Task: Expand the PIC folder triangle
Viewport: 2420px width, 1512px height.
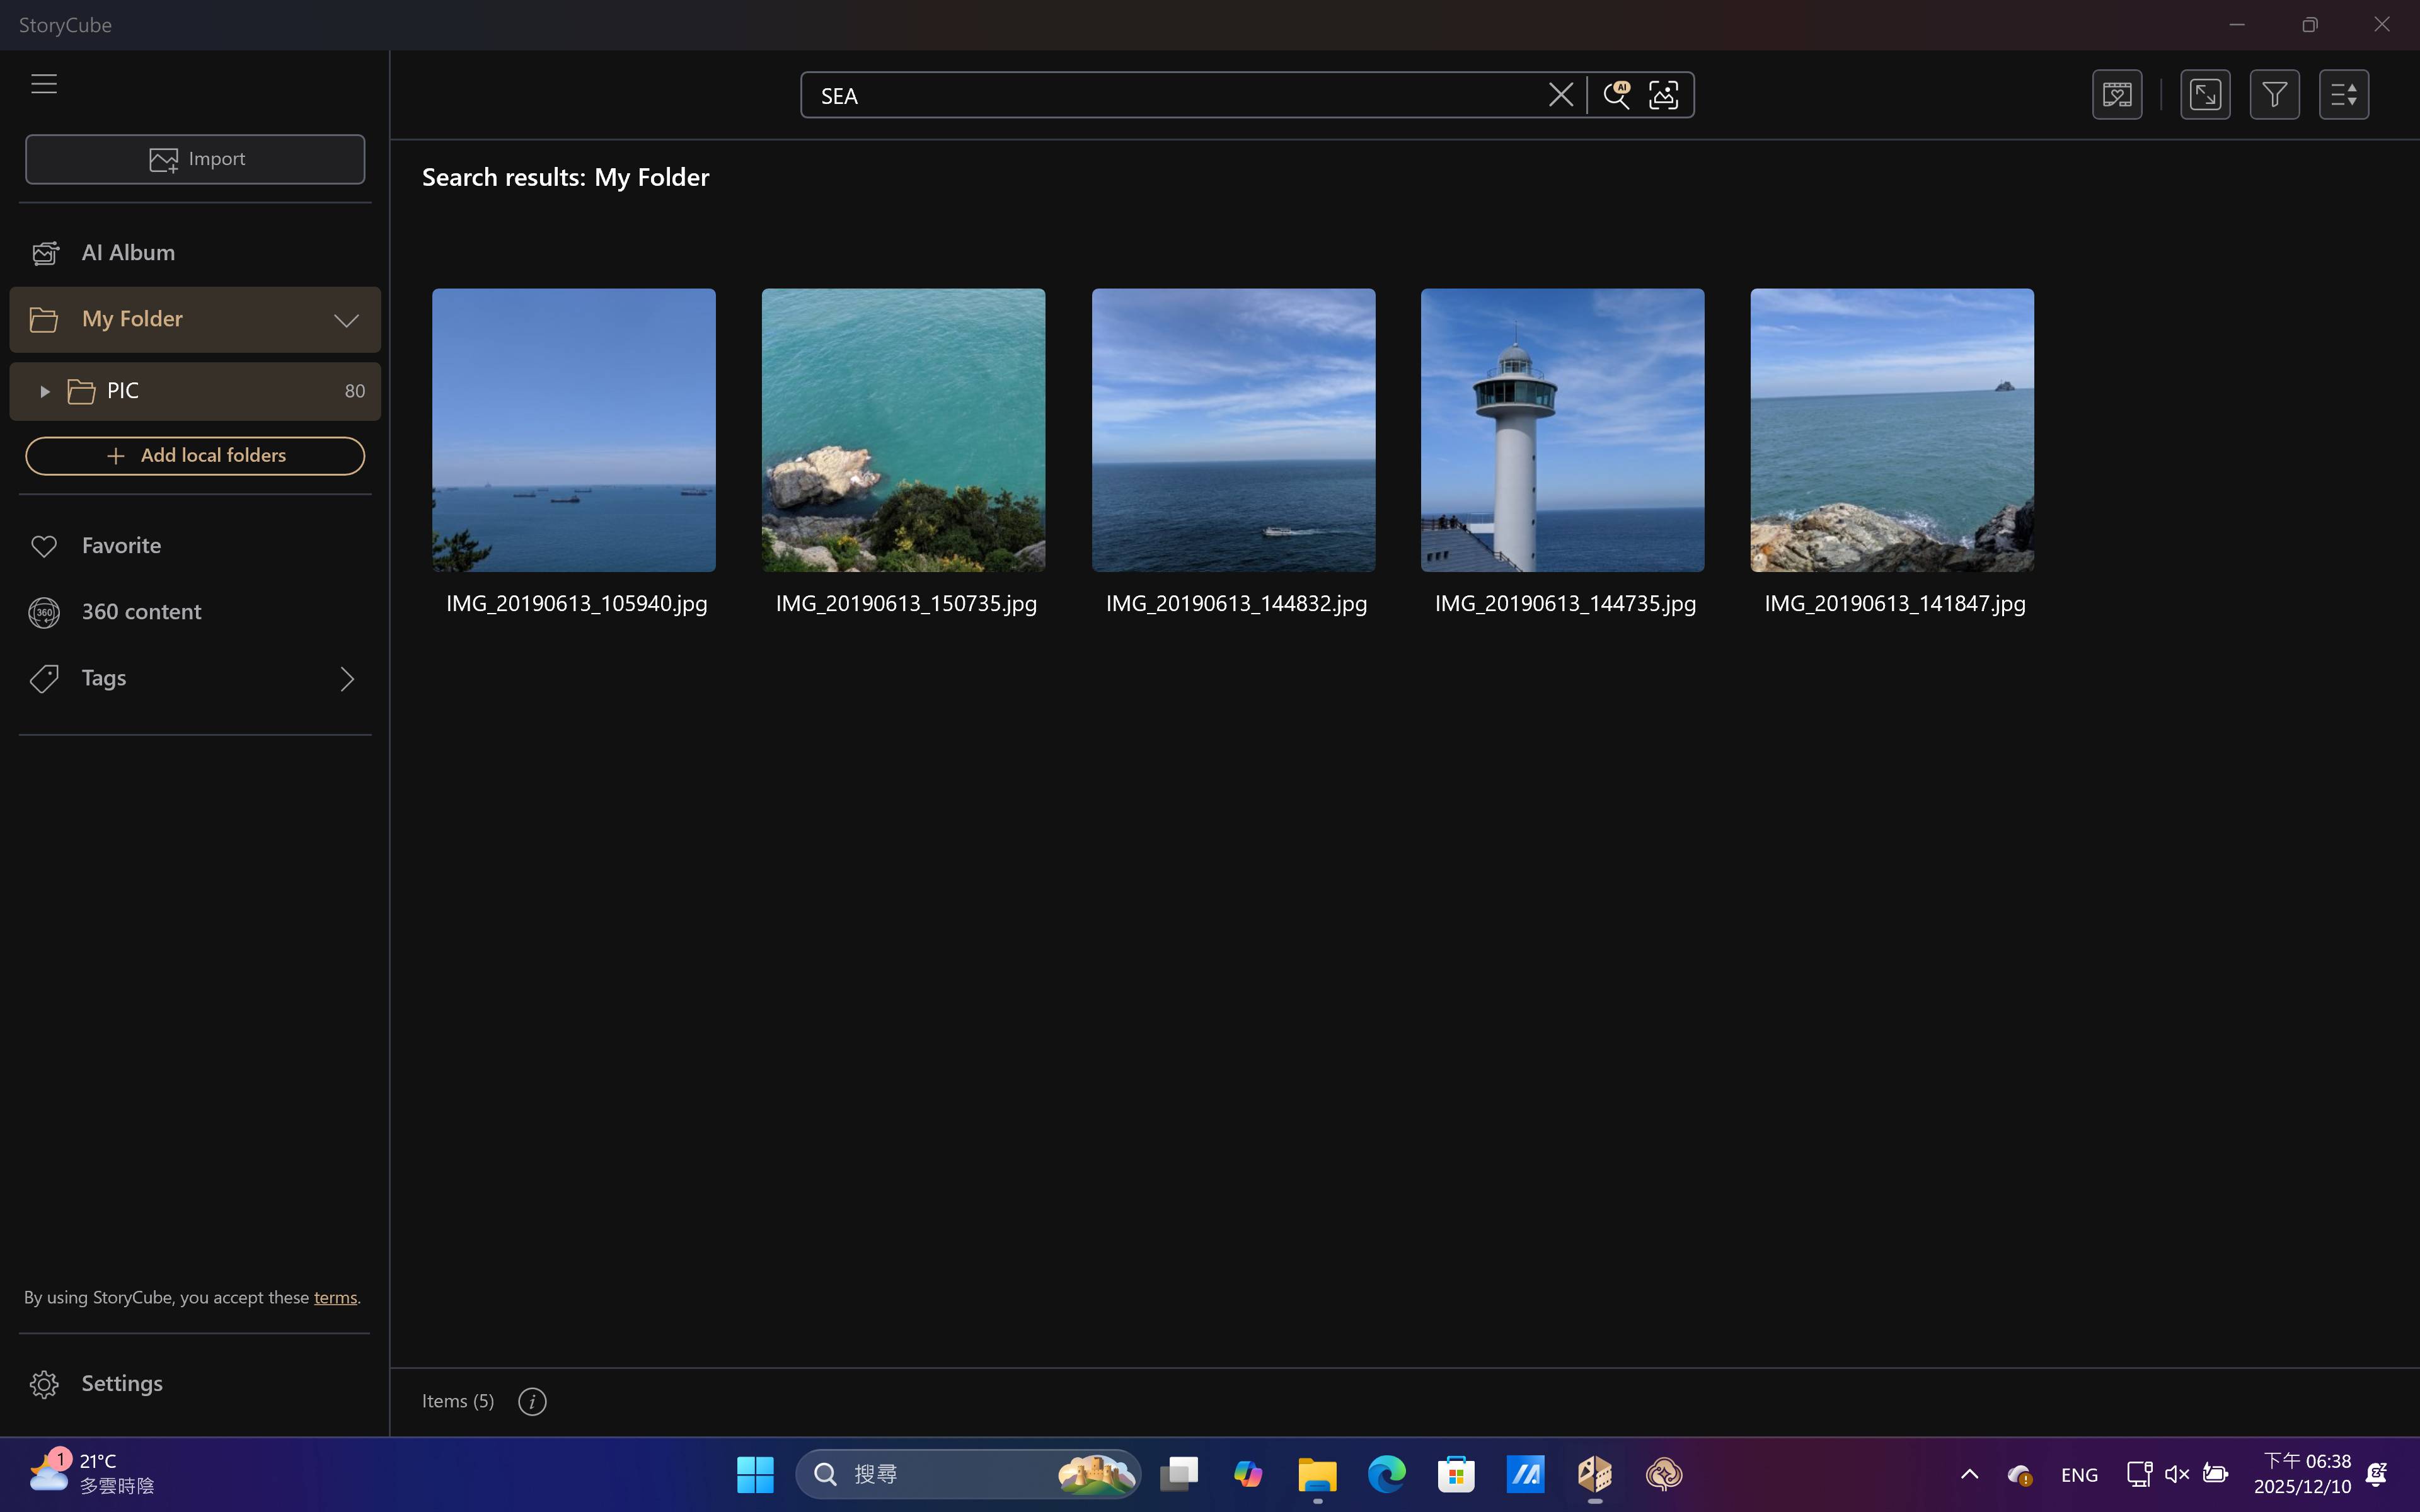Action: pos(44,391)
